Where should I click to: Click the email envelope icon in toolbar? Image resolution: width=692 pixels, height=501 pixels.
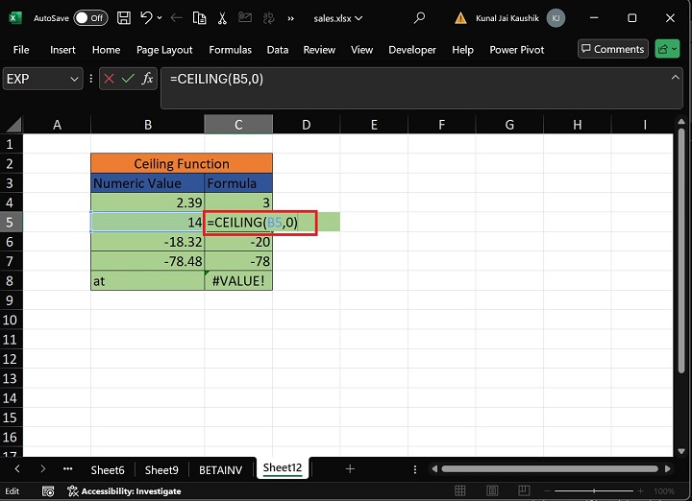245,17
